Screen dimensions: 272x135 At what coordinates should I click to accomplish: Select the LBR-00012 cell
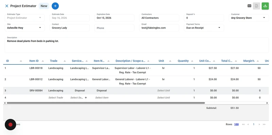(36, 79)
